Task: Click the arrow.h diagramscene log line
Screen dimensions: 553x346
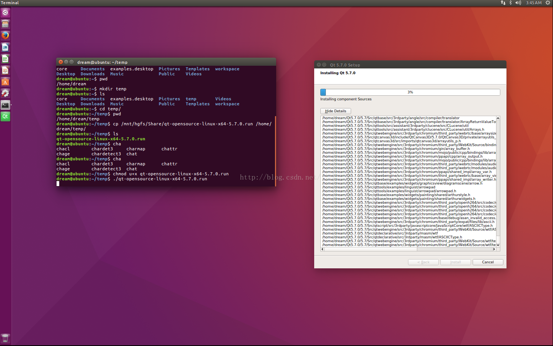Action: click(x=402, y=183)
